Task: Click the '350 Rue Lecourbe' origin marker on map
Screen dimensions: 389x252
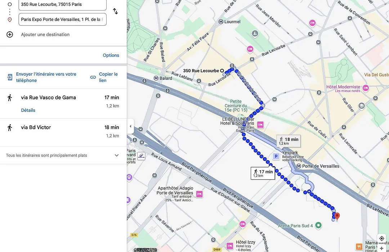Action: [222, 71]
